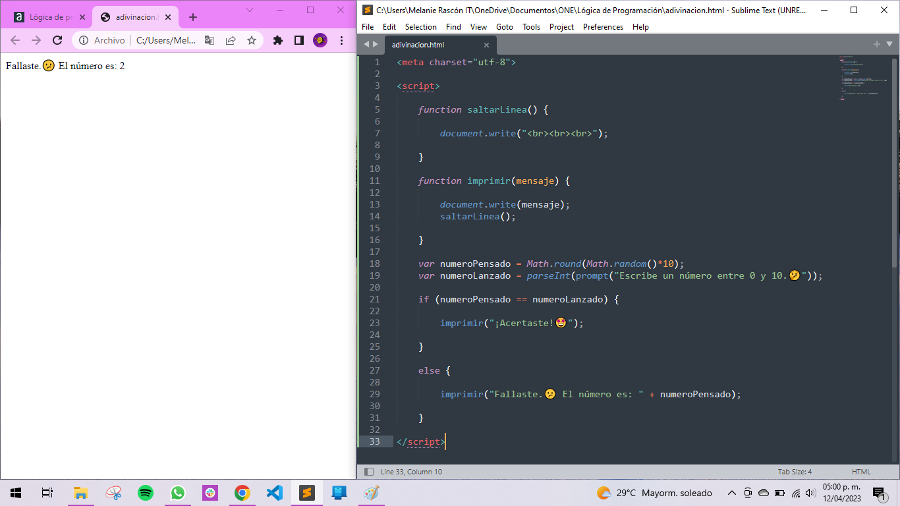Click line number 18 in gutter
This screenshot has width=900, height=506.
point(375,264)
